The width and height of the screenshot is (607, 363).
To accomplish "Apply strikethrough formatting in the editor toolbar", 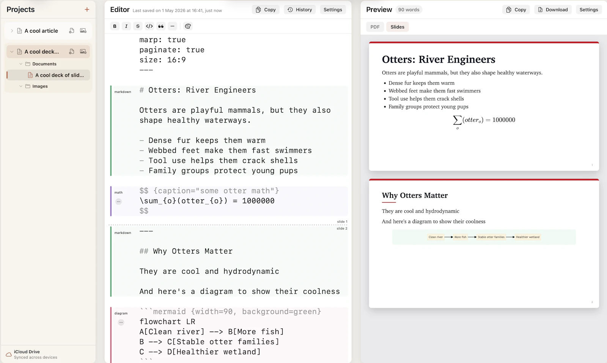I will (x=138, y=26).
